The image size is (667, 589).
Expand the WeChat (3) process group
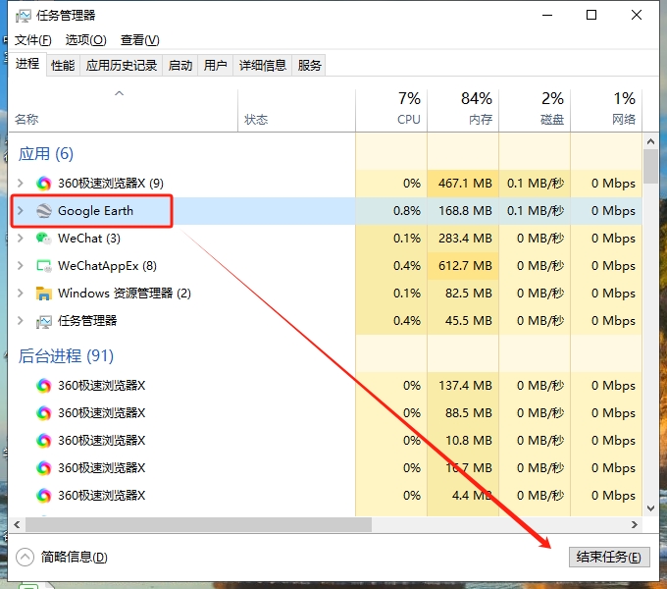[x=20, y=238]
